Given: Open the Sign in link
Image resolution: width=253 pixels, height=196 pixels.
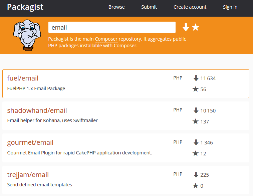Looking at the screenshot, I should [230, 7].
